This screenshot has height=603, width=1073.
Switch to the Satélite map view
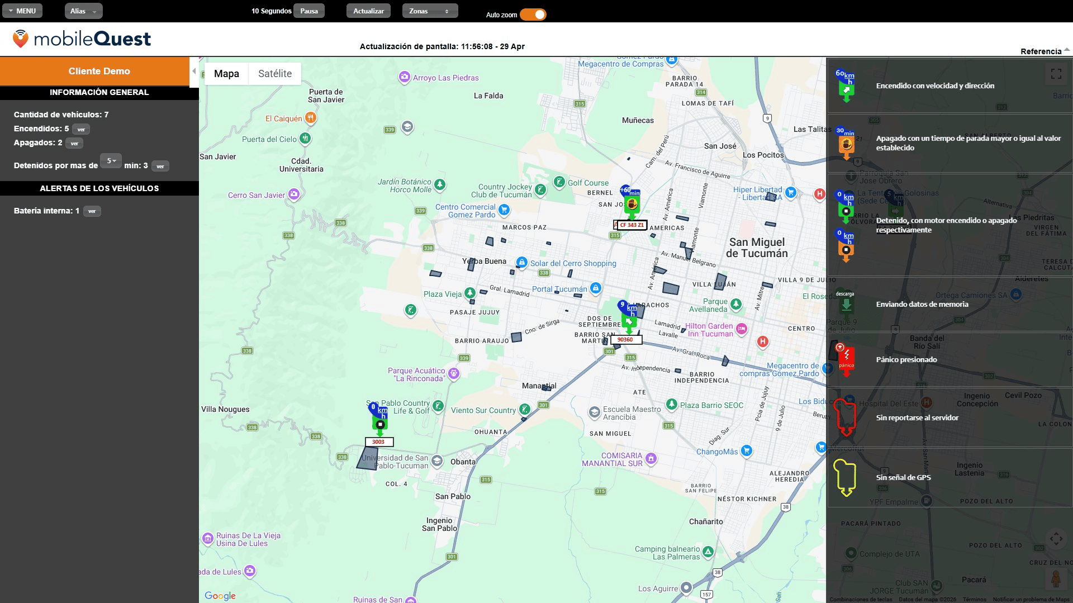click(x=275, y=74)
